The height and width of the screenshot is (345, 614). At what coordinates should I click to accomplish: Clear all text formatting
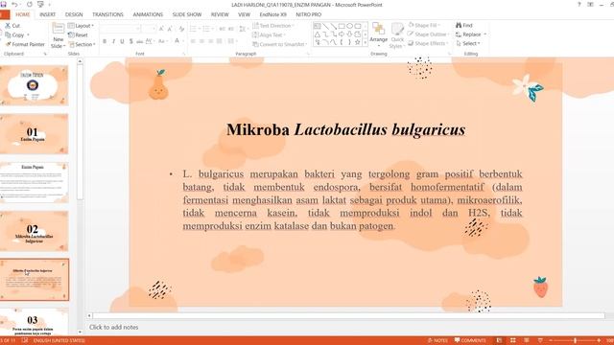pos(181,29)
